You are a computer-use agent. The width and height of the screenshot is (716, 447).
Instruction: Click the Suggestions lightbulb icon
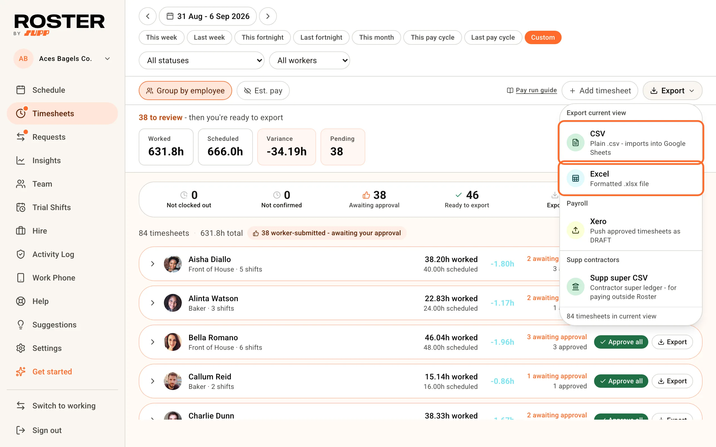[x=21, y=325]
